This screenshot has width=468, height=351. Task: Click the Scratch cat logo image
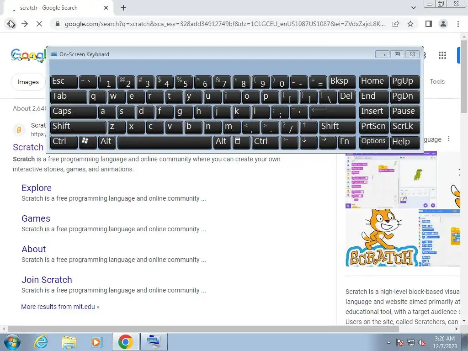(x=382, y=238)
